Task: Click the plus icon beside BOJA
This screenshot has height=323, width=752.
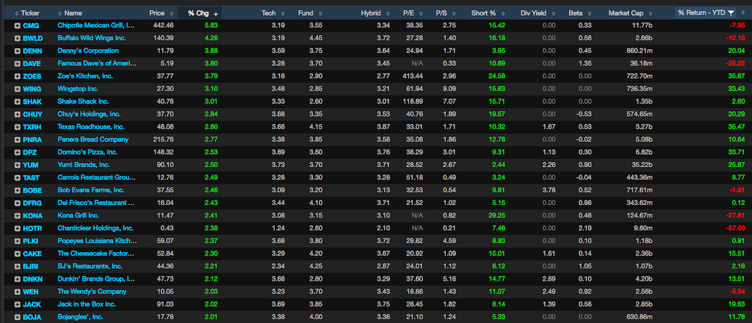Action: coord(17,316)
